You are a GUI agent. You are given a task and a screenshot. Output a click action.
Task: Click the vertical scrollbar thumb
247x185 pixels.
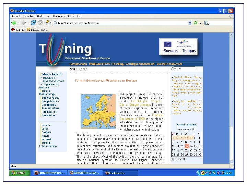coord(231,81)
